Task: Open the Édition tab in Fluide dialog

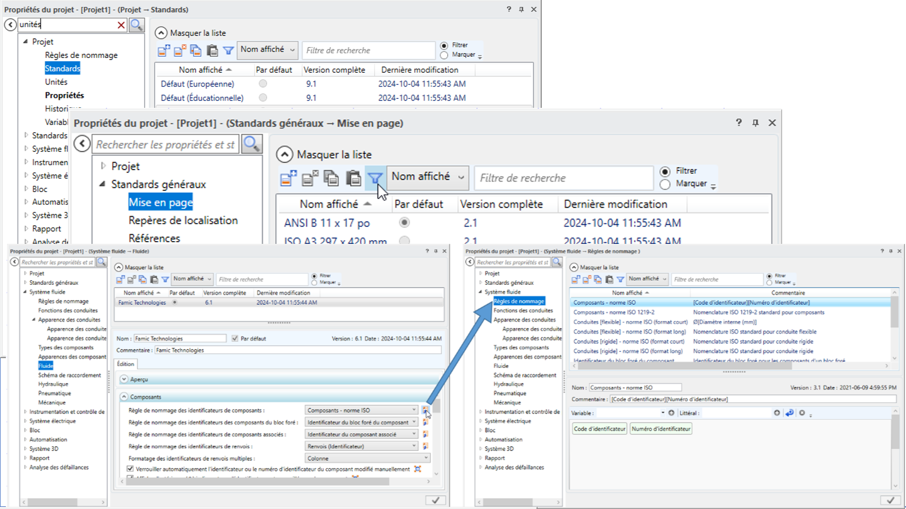Action: click(x=125, y=364)
